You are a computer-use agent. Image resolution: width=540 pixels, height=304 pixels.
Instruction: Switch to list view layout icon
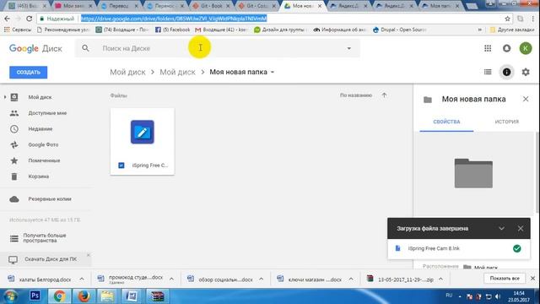(x=488, y=72)
